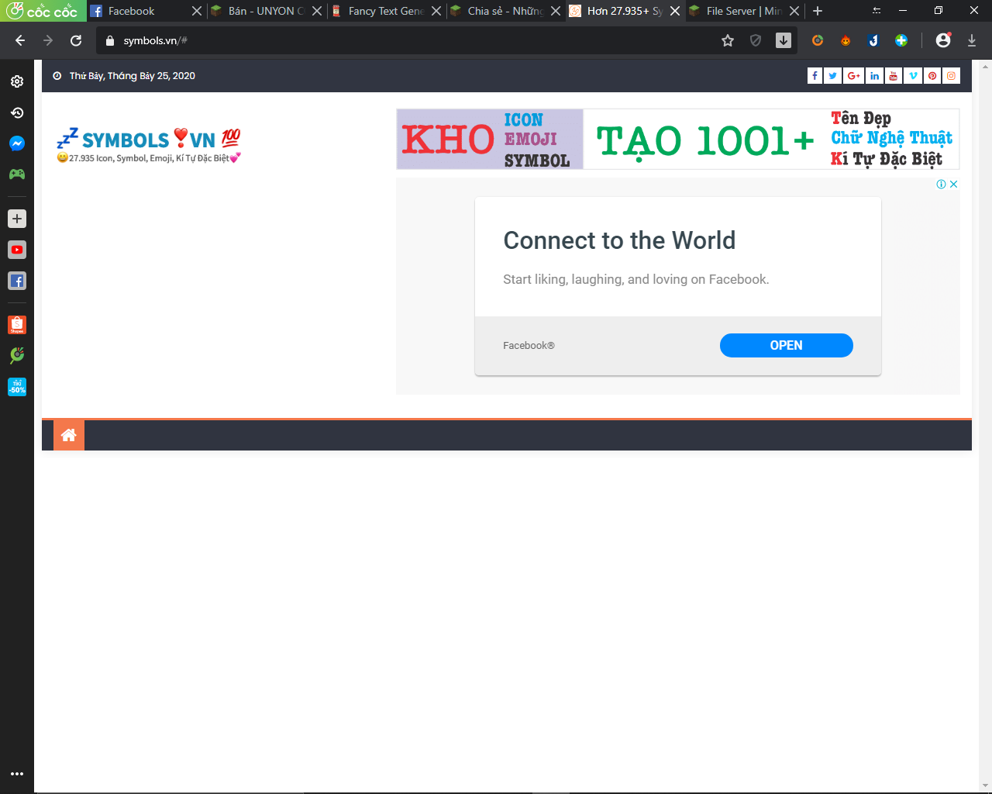Add a new sidebar shortcut with plus
992x794 pixels.
17,219
